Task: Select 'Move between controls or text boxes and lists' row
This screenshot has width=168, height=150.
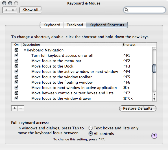Action: [x=82, y=93]
